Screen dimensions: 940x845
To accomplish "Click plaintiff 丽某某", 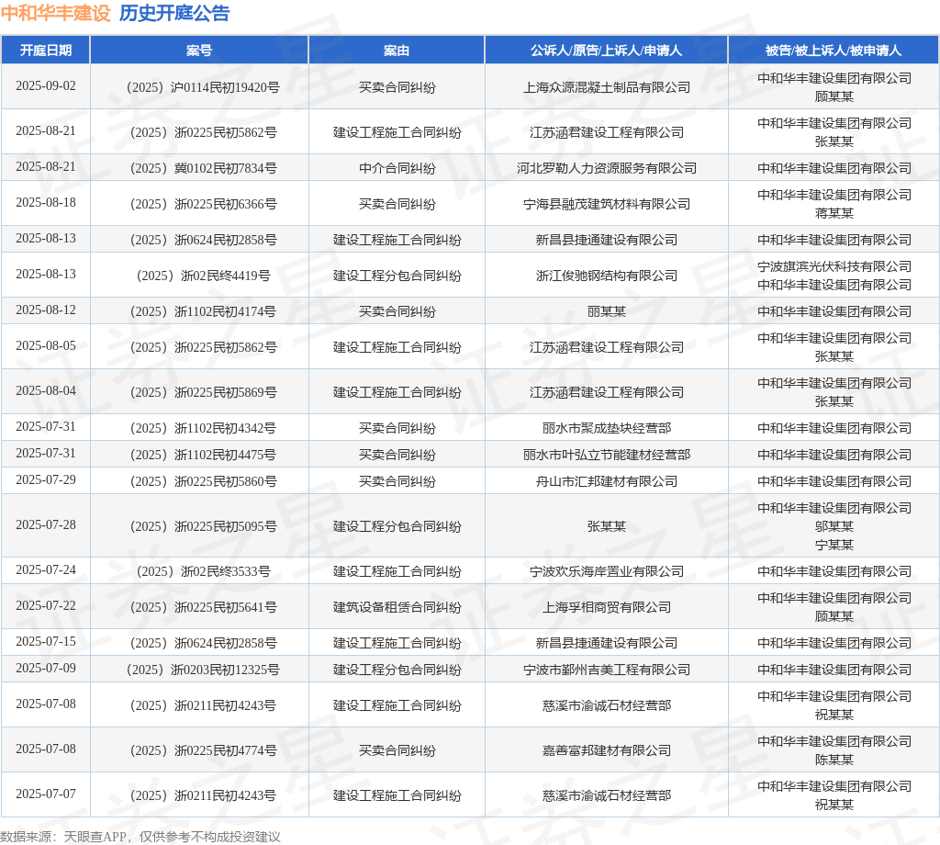I will pyautogui.click(x=607, y=312).
